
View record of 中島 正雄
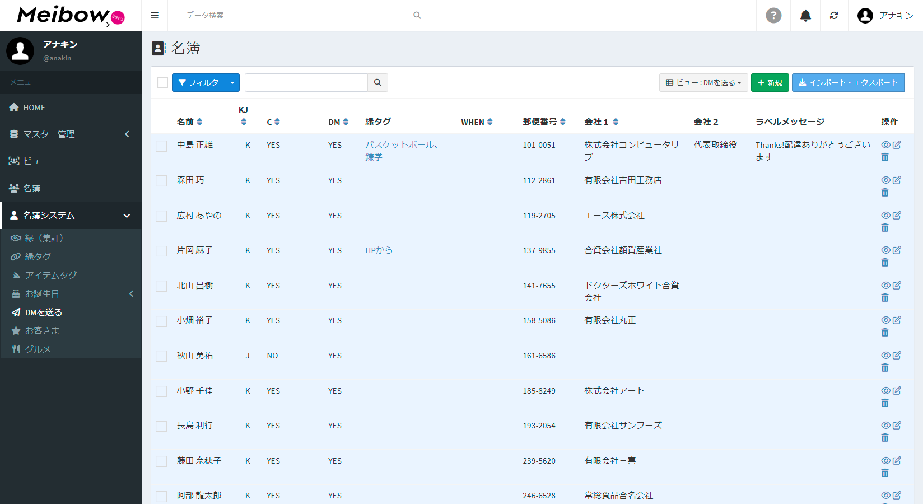pos(885,145)
